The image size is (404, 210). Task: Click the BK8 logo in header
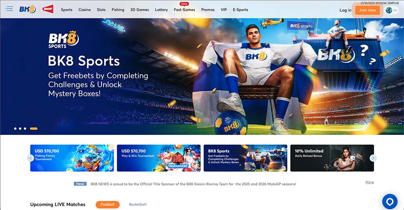[27, 10]
